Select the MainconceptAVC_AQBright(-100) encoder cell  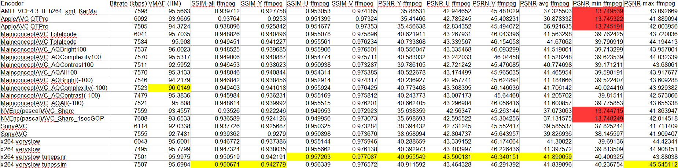click(55, 80)
